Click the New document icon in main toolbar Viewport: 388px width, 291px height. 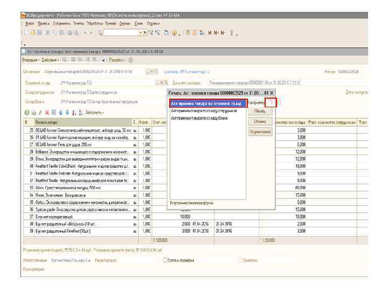click(26, 33)
